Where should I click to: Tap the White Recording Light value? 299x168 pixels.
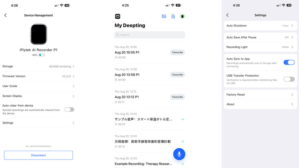[x=286, y=47]
